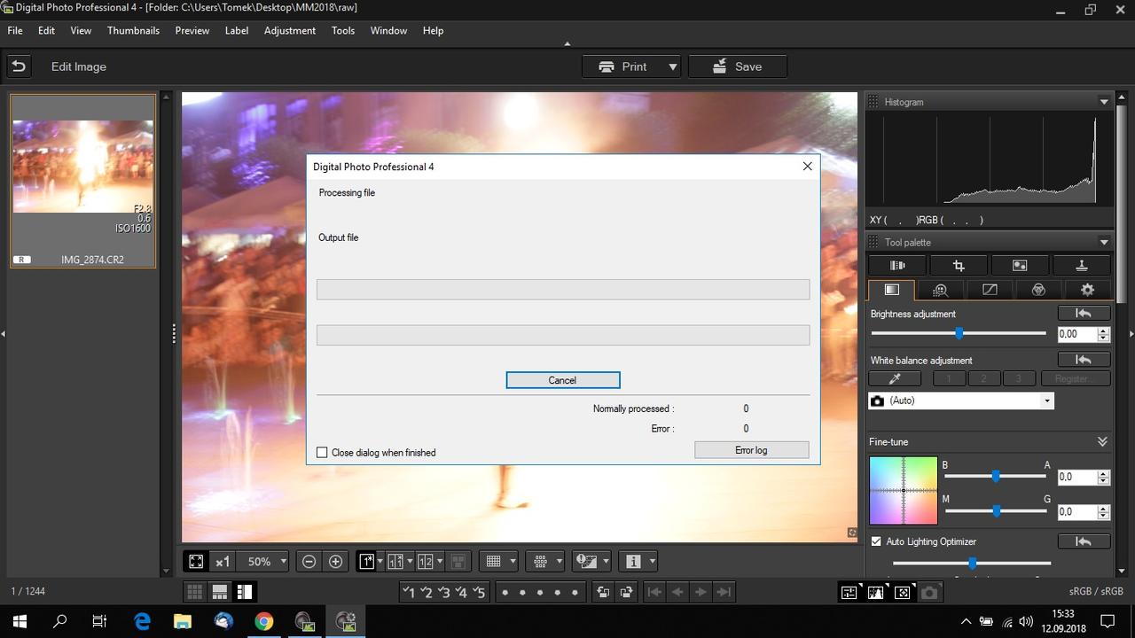This screenshot has height=638, width=1135.
Task: Switch to the detail adjustment magnifier tab
Action: coord(941,290)
